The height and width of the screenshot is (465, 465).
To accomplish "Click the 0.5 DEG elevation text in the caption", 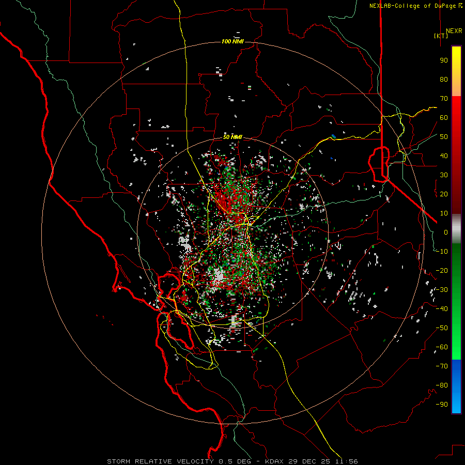I will tap(235, 461).
